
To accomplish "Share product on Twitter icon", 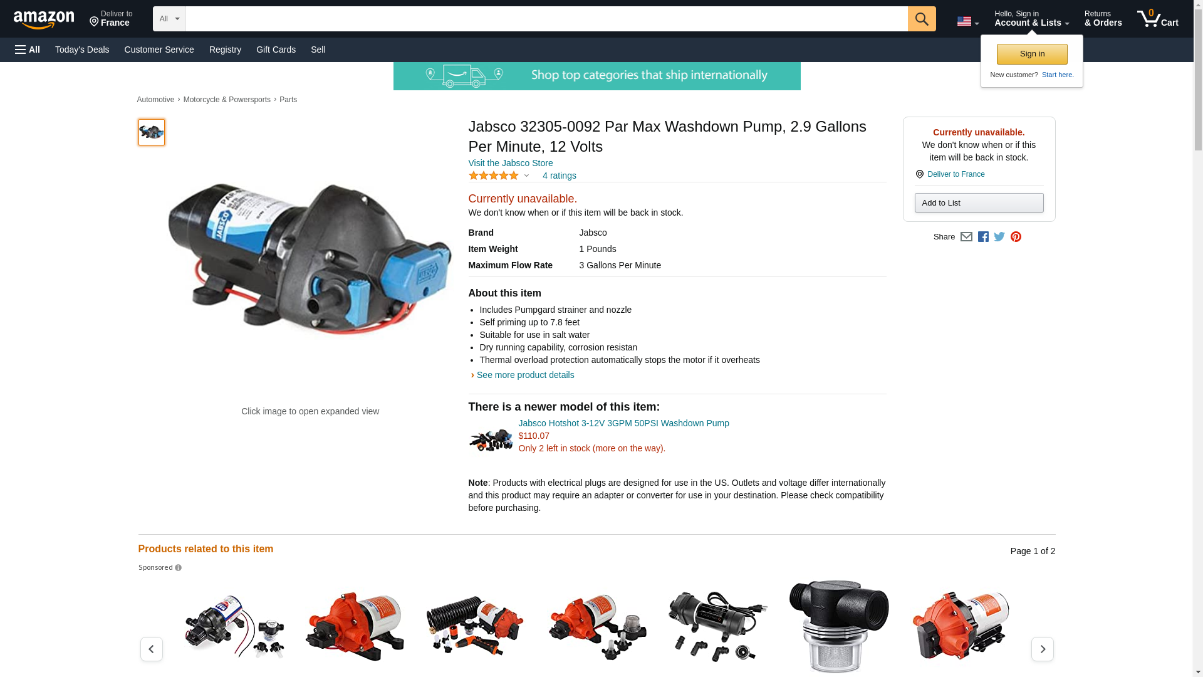I will [x=999, y=237].
